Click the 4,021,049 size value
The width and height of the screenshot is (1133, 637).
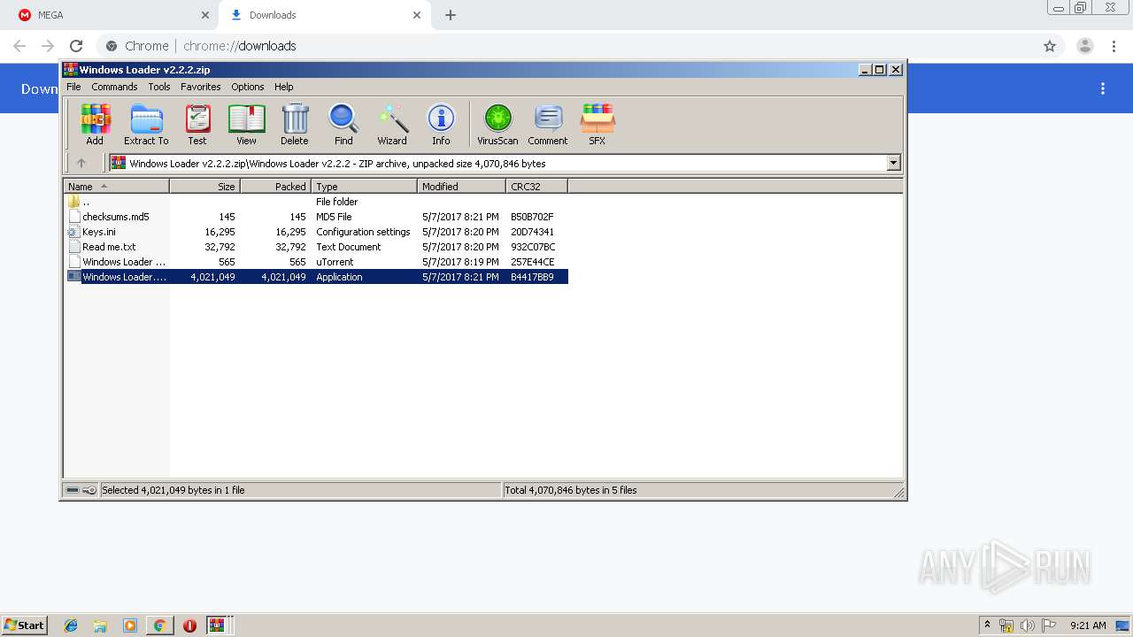212,277
